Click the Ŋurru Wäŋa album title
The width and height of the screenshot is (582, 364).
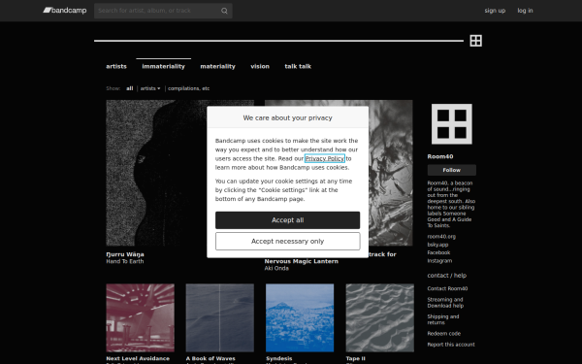tap(125, 254)
